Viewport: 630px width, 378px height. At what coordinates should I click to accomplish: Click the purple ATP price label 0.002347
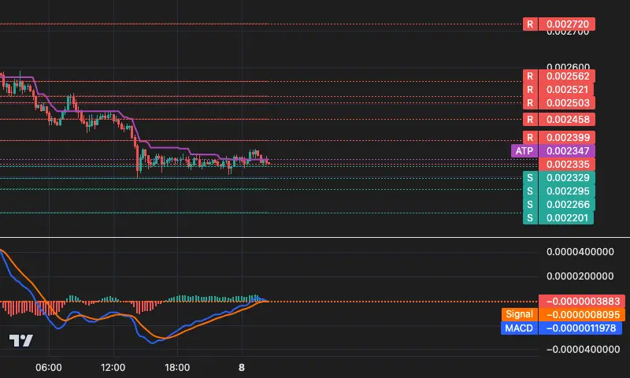(553, 151)
